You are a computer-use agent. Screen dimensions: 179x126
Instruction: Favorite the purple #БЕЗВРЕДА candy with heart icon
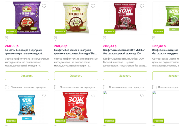click(x=44, y=6)
